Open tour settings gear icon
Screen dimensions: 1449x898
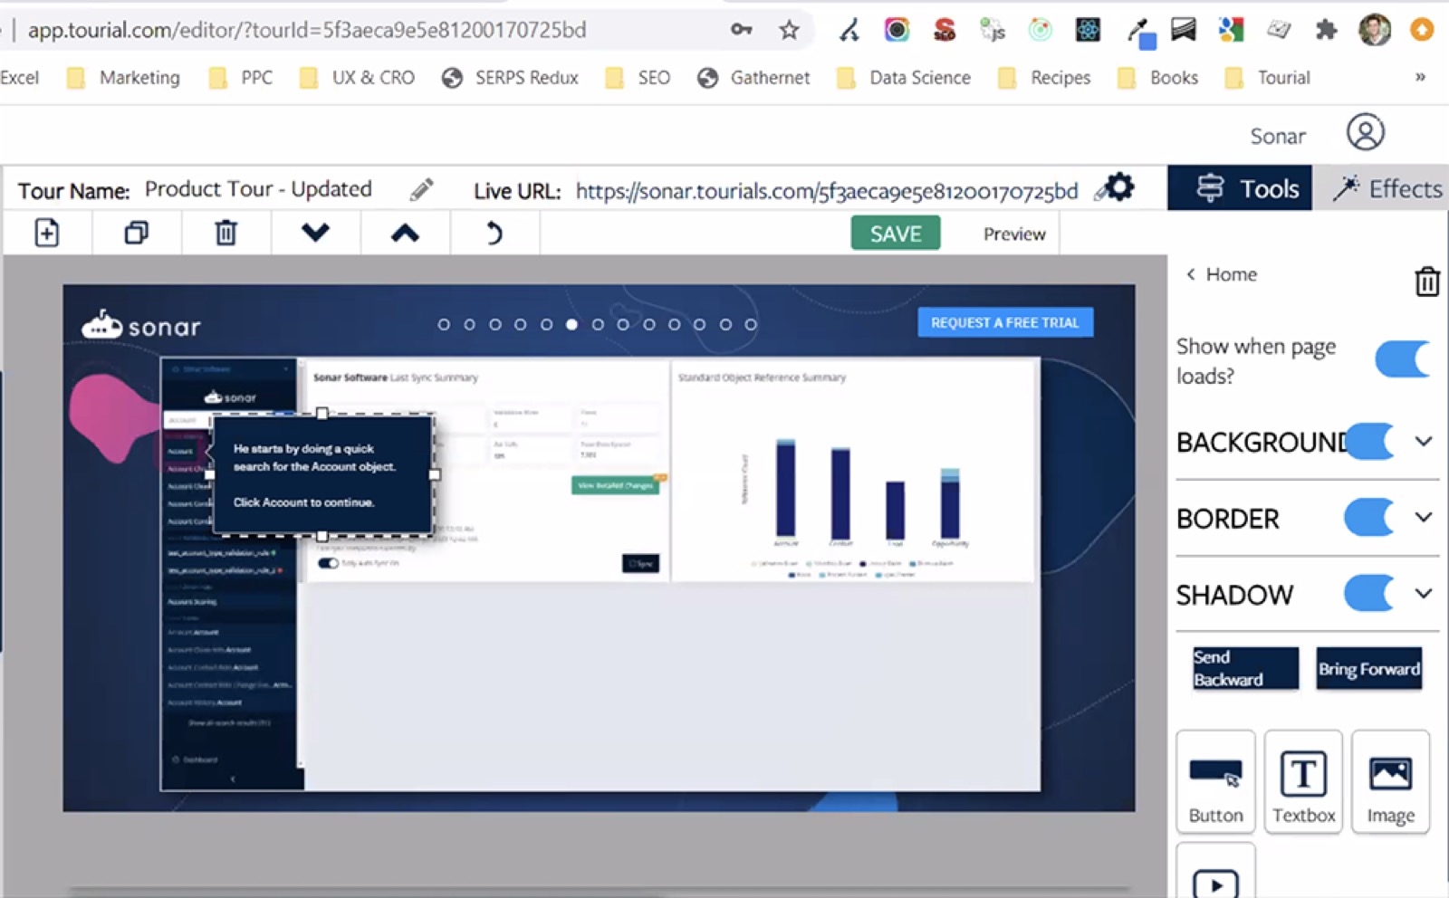pyautogui.click(x=1119, y=187)
